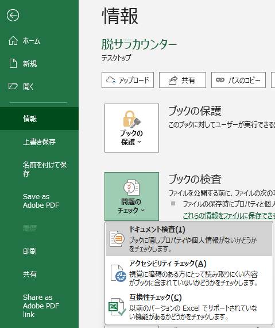This screenshot has width=275, height=328.
Task: Choose 上書き保存
Action: (39, 142)
